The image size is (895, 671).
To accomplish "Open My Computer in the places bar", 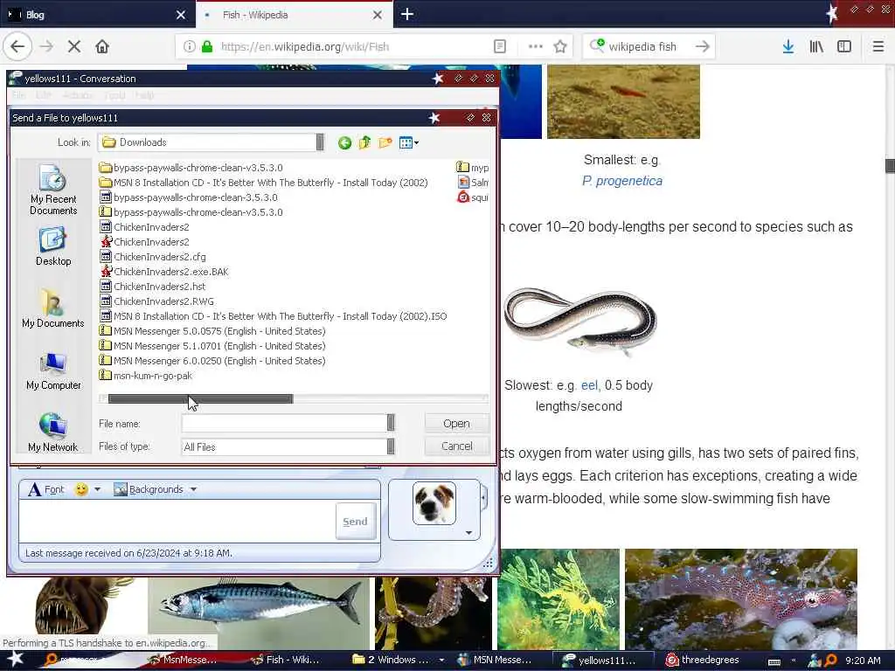I will pyautogui.click(x=53, y=370).
